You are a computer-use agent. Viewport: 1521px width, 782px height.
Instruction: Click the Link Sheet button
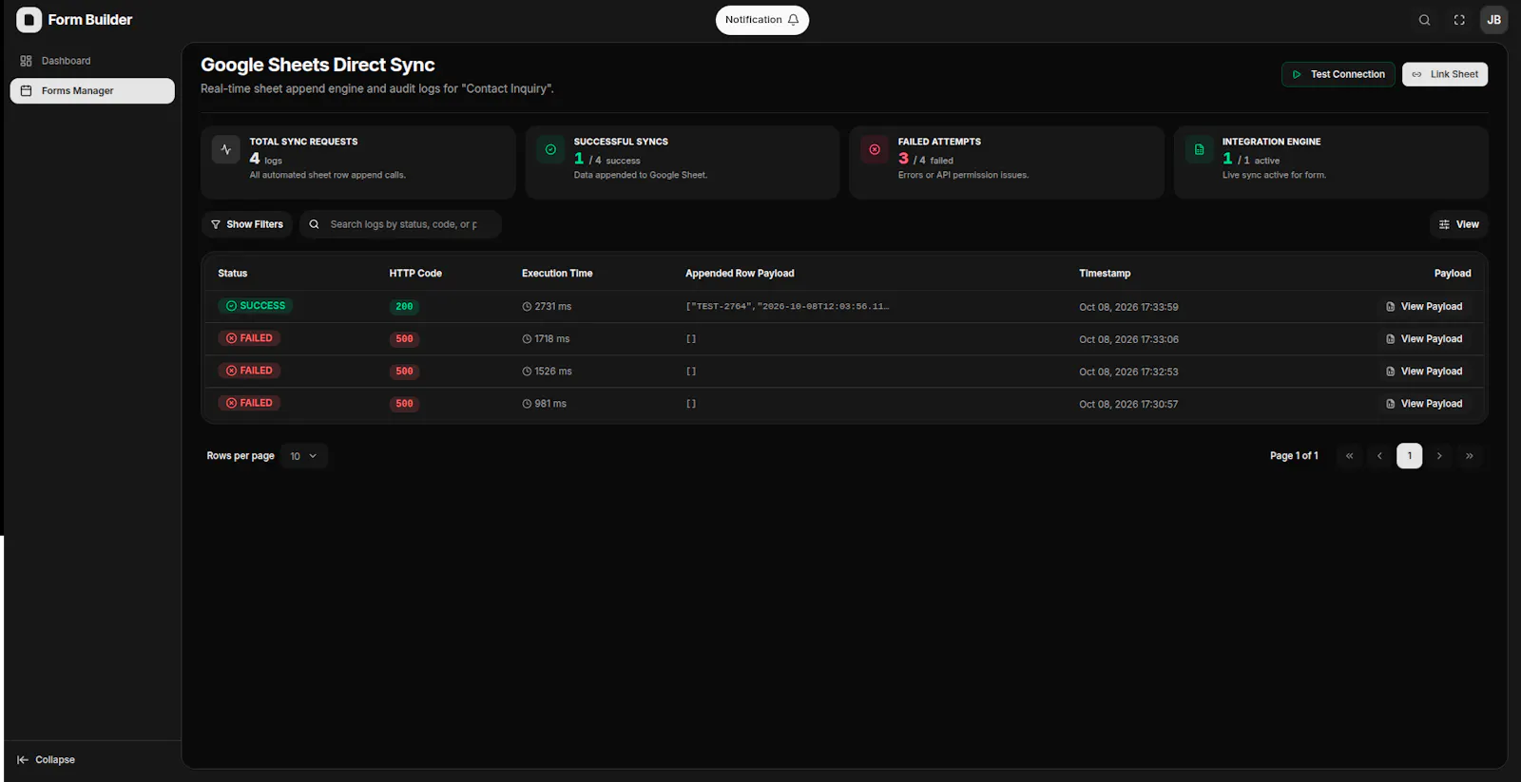1445,74
